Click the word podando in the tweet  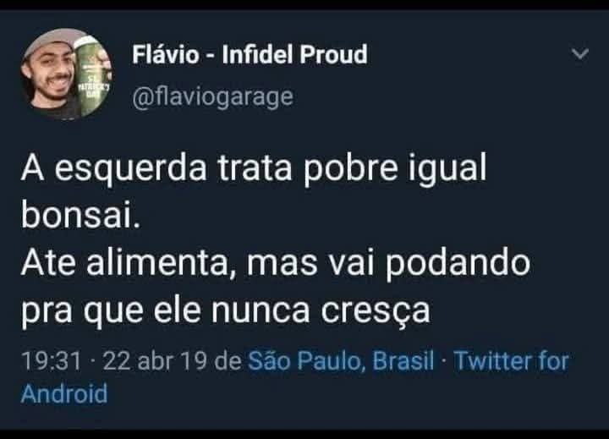click(x=458, y=262)
